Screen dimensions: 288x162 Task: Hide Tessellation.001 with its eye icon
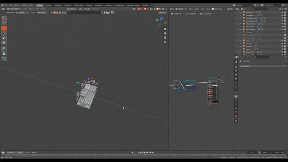(x=282, y=18)
